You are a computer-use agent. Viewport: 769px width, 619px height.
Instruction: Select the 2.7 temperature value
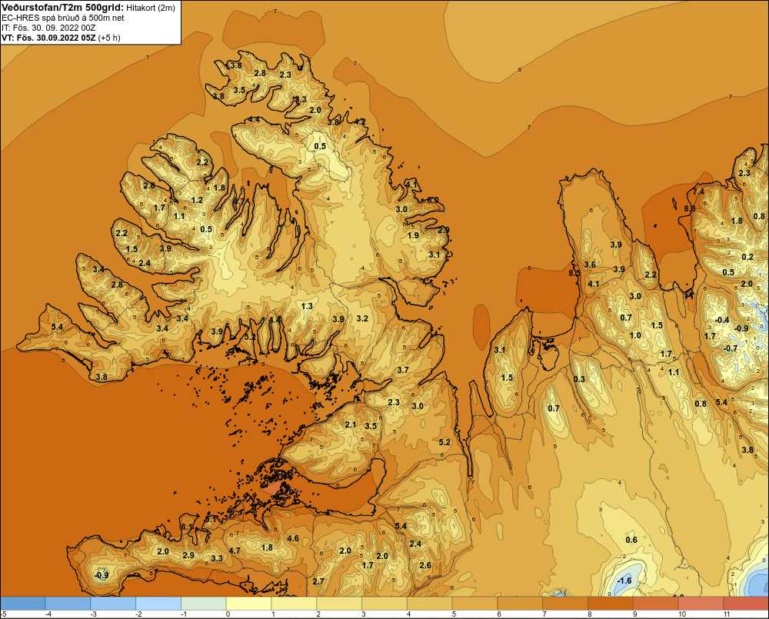coord(318,581)
